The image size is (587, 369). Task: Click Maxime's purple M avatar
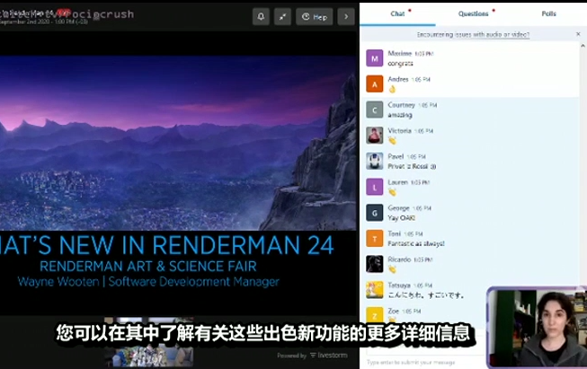point(374,58)
